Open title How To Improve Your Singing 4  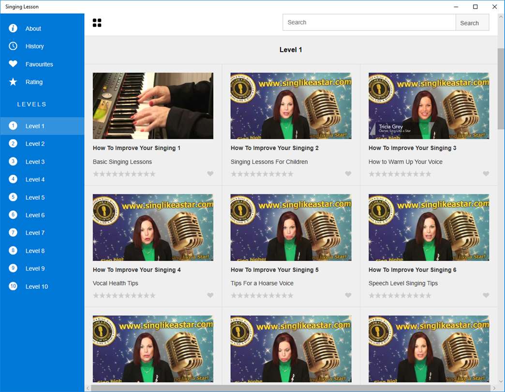click(x=136, y=270)
